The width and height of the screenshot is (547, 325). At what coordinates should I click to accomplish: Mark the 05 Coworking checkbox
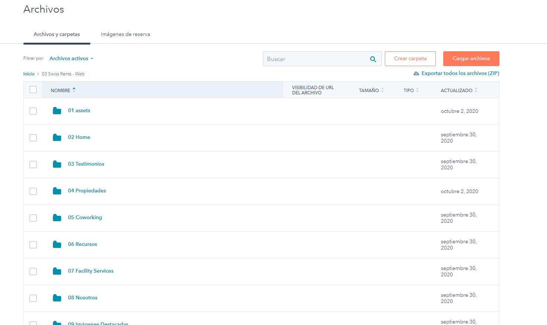[33, 218]
